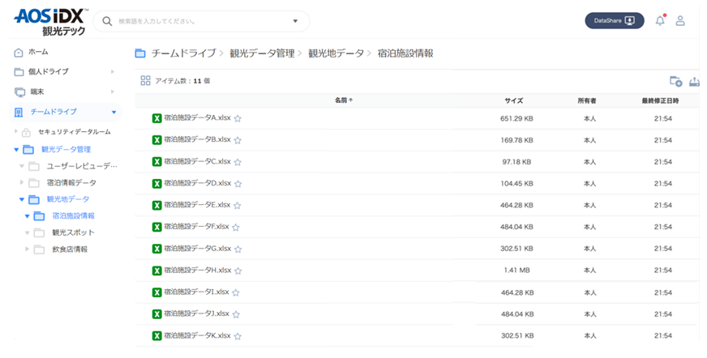Open 宿泊施設情報 folder in tree

(x=74, y=216)
